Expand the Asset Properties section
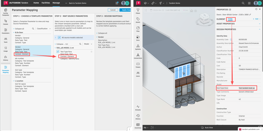Image resolution: width=263 pixels, height=131 pixels. [x=260, y=24]
